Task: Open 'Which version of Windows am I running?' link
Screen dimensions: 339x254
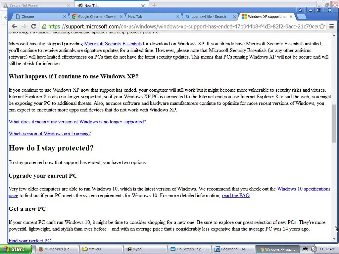Action: (x=50, y=134)
